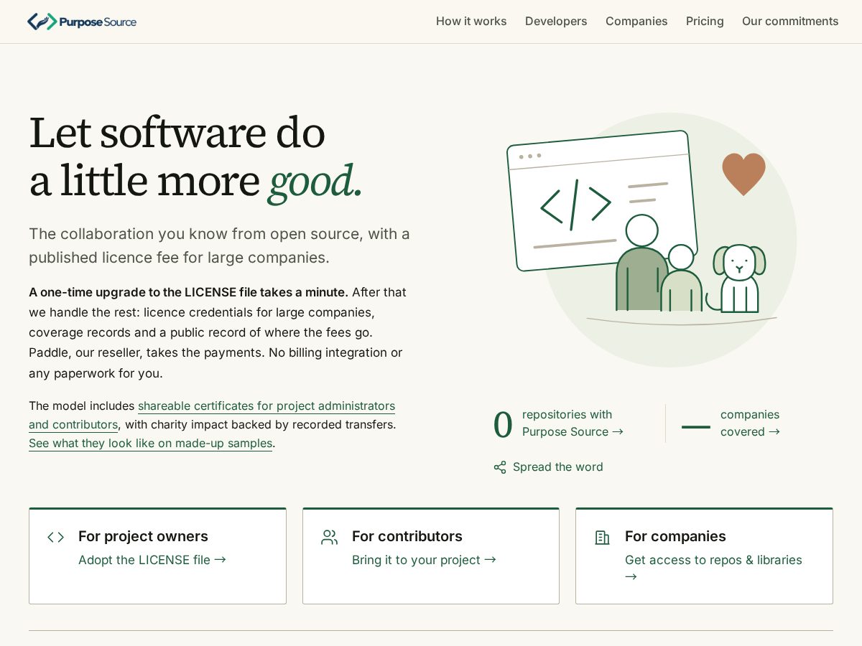This screenshot has height=646, width=862.
Task: Click the repository count number 0
Action: coord(503,424)
